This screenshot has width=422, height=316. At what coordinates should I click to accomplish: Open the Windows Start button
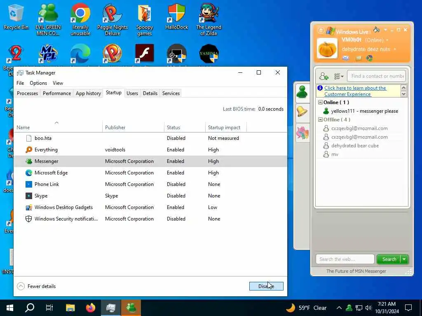(10, 308)
